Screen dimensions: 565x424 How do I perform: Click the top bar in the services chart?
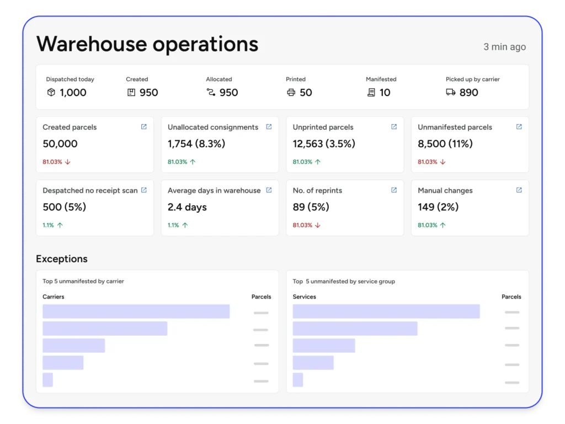click(386, 312)
